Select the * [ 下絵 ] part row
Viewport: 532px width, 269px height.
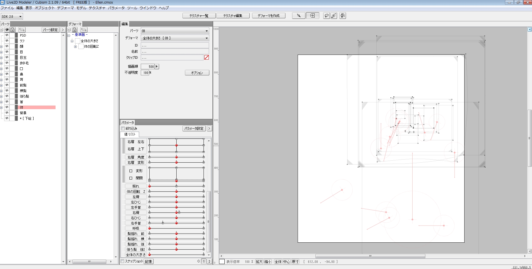[x=27, y=119]
